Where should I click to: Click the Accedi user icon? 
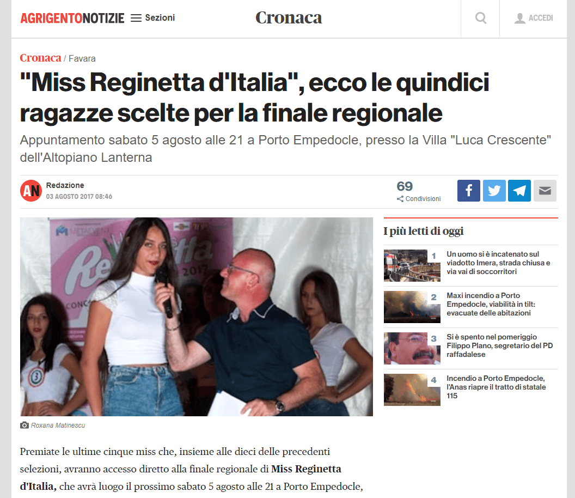519,18
